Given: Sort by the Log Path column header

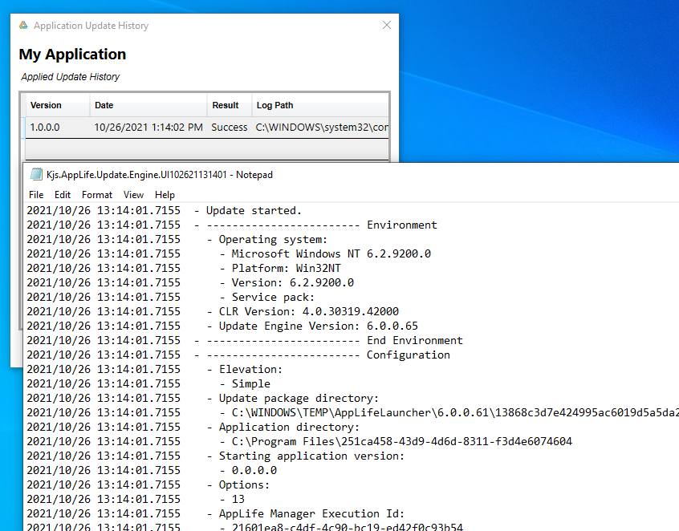Looking at the screenshot, I should click(x=320, y=105).
